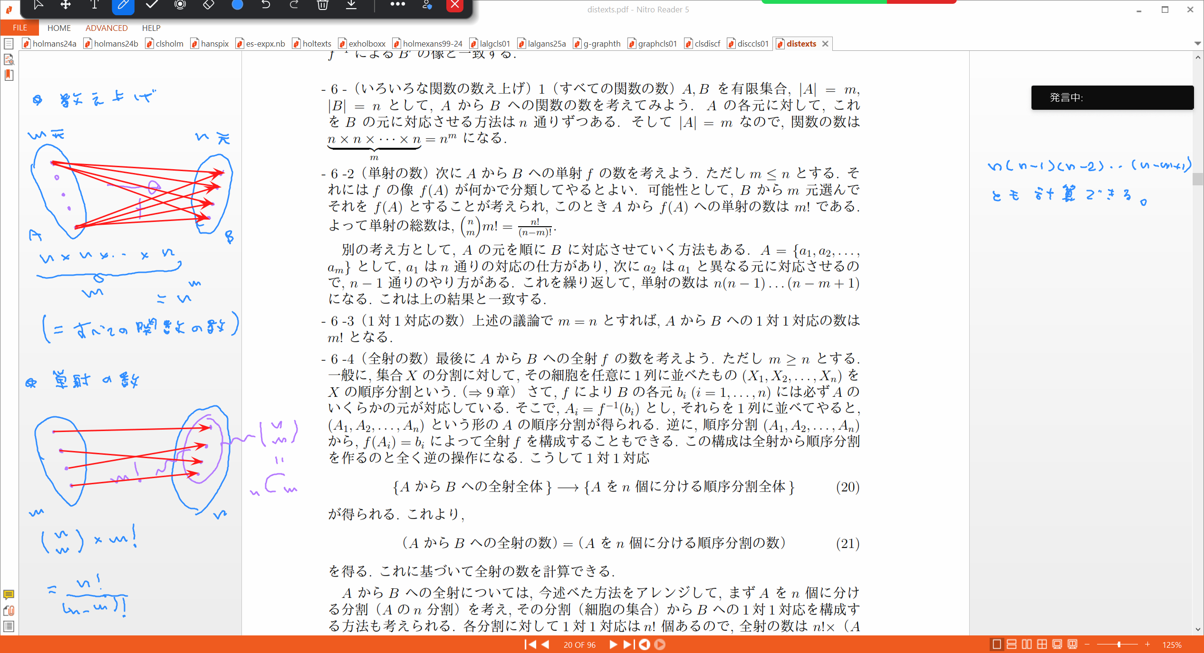Enter full screen view mode
The height and width of the screenshot is (653, 1204).
[x=1057, y=644]
